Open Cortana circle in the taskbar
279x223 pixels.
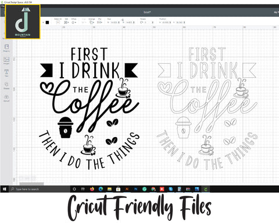74,189
